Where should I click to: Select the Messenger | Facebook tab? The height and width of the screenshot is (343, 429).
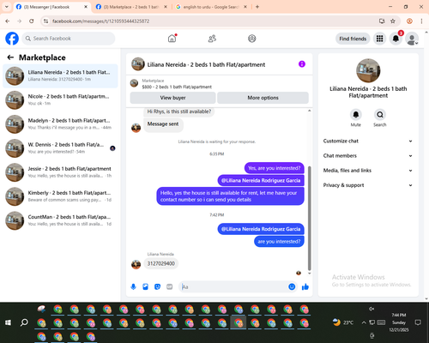pyautogui.click(x=51, y=7)
